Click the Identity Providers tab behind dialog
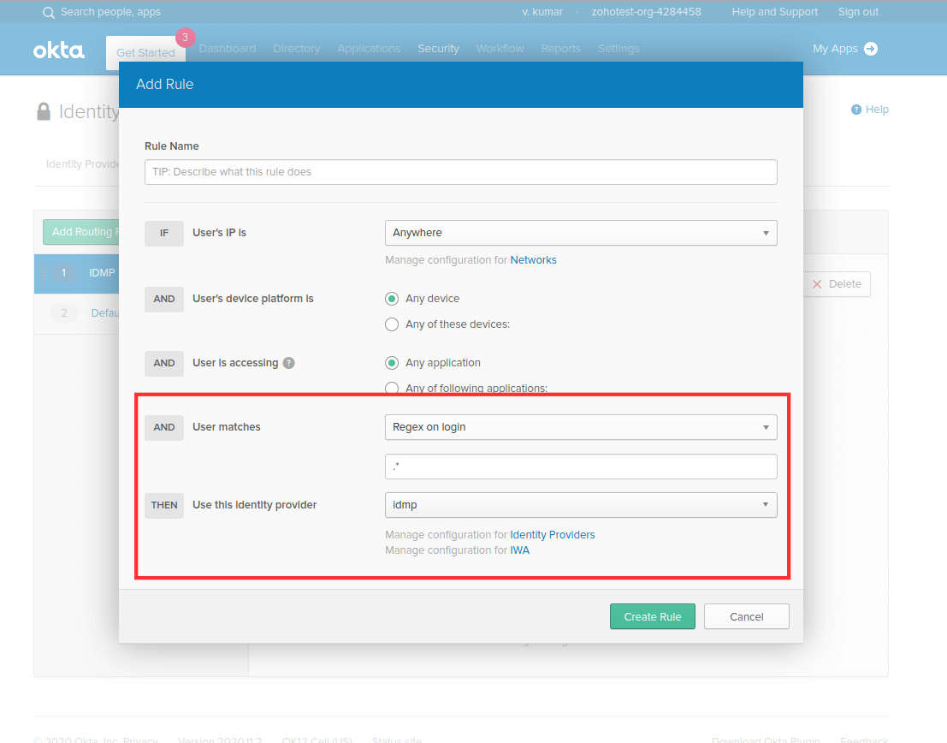947x743 pixels. pyautogui.click(x=83, y=164)
